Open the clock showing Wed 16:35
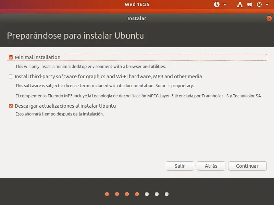274x205 pixels. pyautogui.click(x=137, y=4)
